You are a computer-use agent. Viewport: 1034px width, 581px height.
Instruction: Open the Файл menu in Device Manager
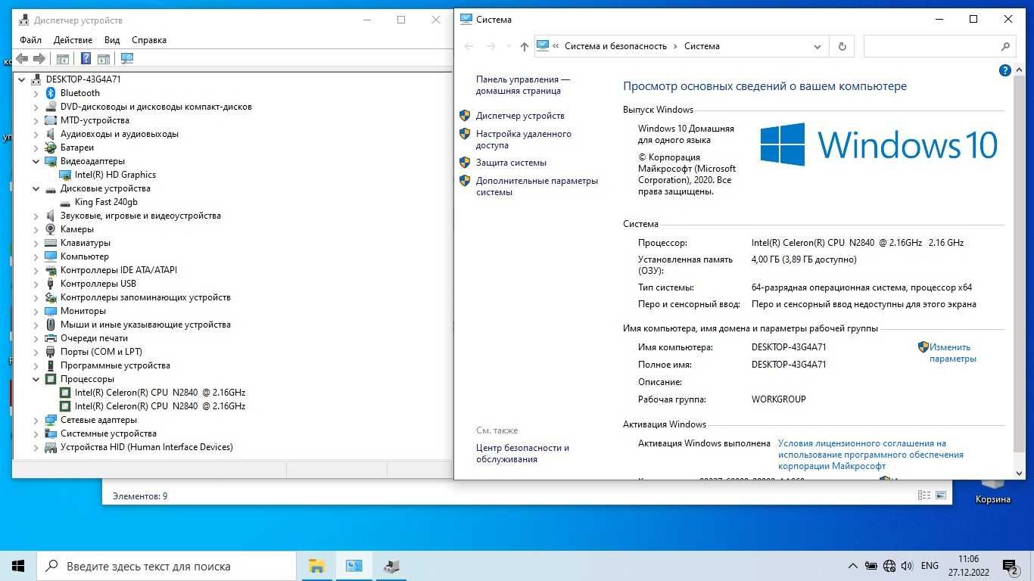31,40
